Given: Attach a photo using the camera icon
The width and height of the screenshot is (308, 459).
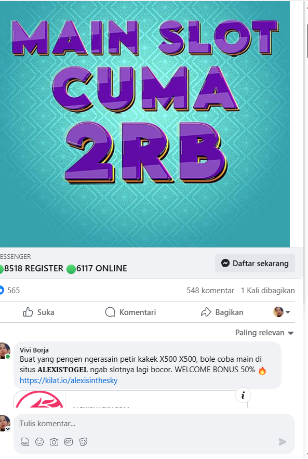Looking at the screenshot, I should coord(54,442).
